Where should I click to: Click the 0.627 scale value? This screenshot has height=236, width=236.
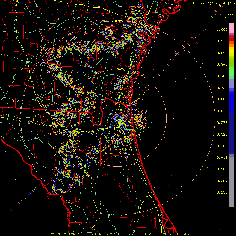(x=222, y=111)
